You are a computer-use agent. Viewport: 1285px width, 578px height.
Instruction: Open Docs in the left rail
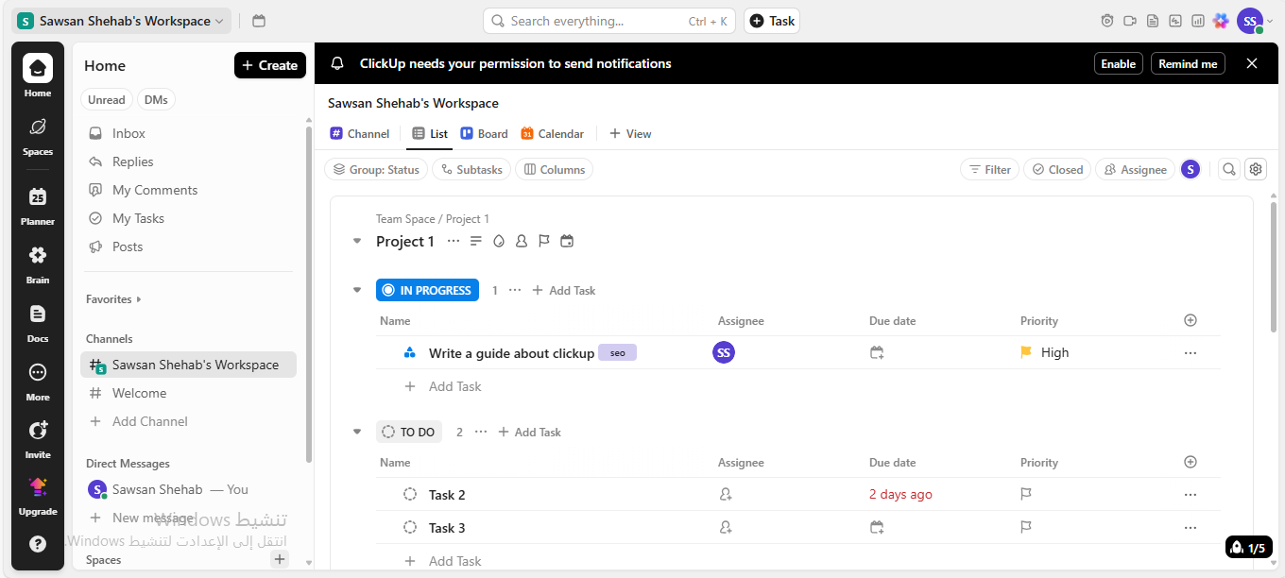click(38, 323)
